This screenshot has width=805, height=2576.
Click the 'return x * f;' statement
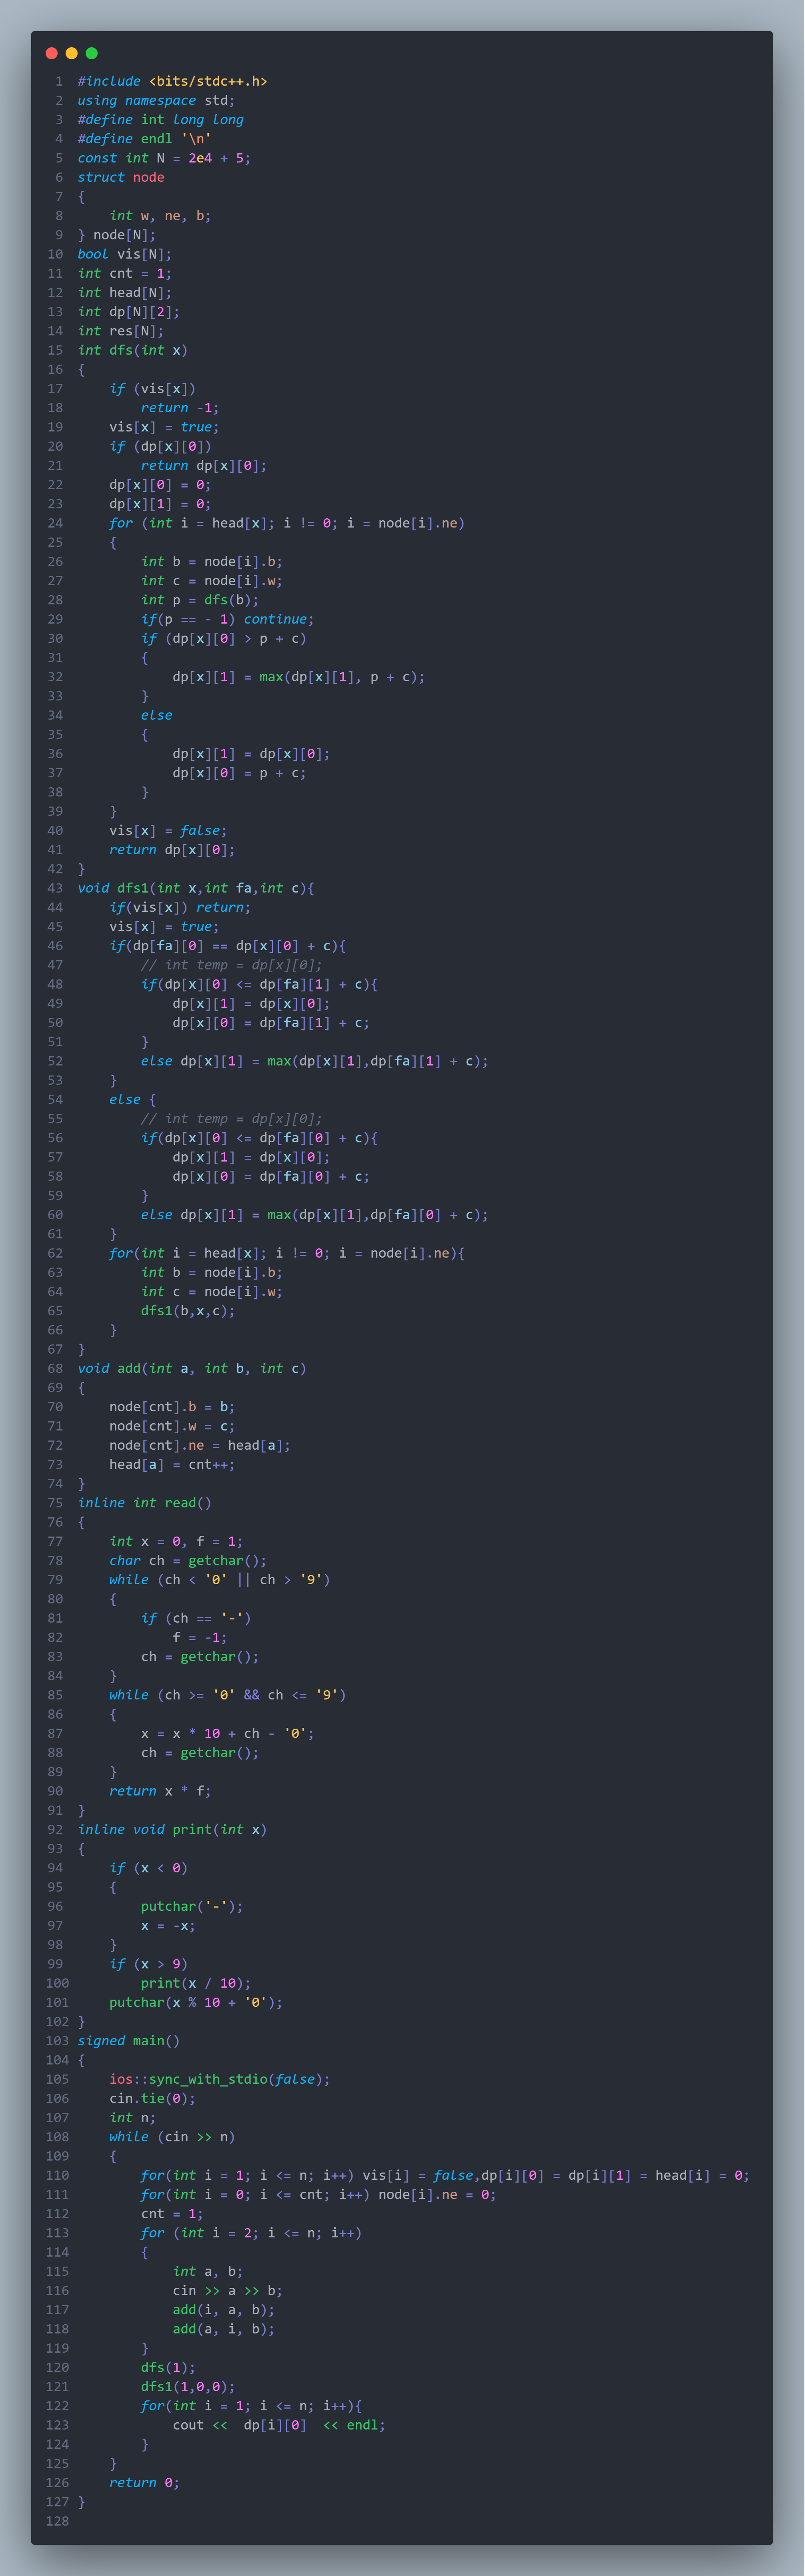pos(160,1791)
